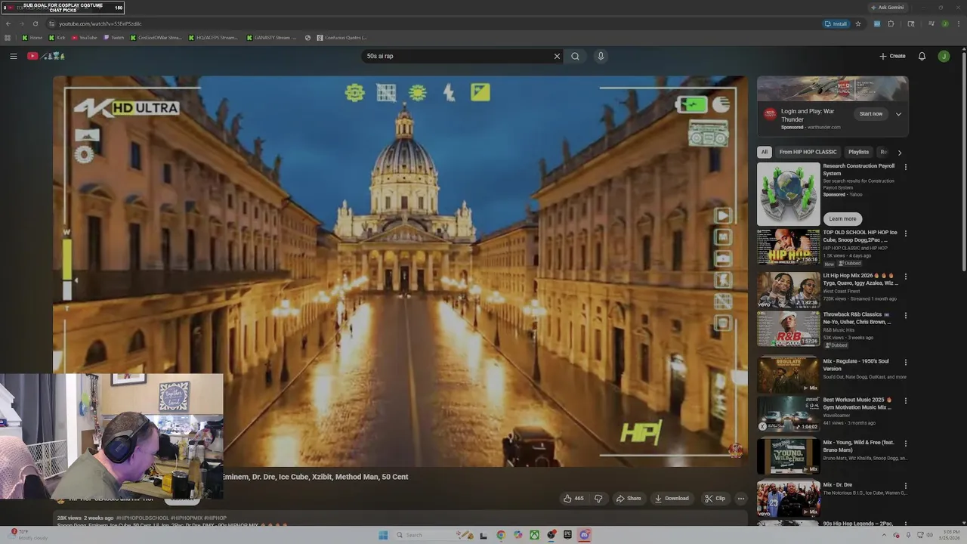
Task: Open Chrome extensions puzzle icon
Action: (x=891, y=23)
